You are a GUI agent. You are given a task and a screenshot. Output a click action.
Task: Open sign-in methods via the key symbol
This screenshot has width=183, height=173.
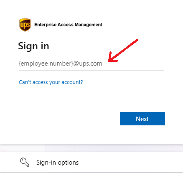pos(25,162)
